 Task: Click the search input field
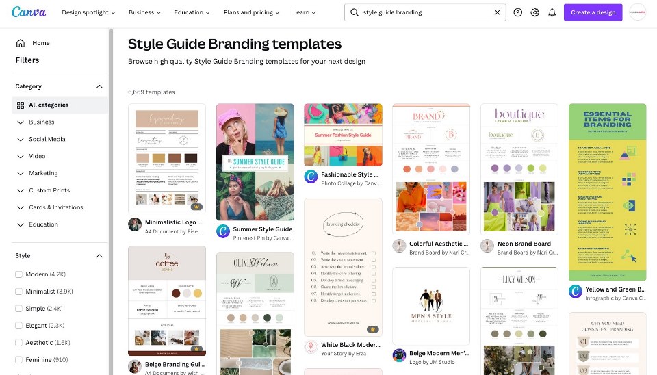pyautogui.click(x=425, y=12)
